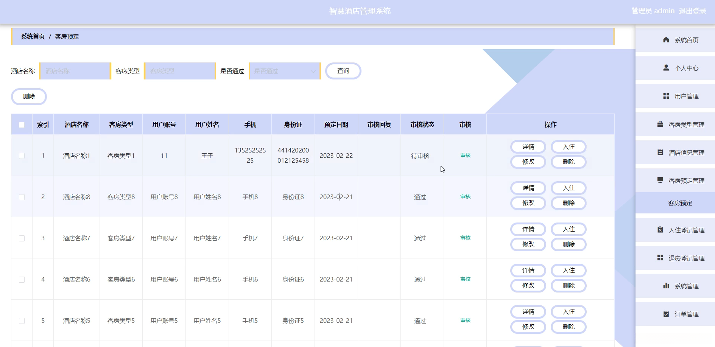Click the clipboard icon beside 酒店信息管理
This screenshot has width=715, height=347.
[660, 152]
